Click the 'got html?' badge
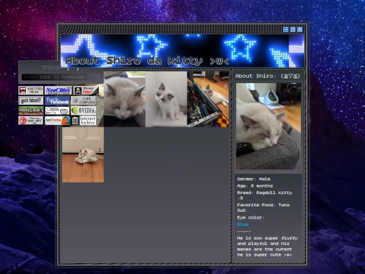The height and width of the screenshot is (274, 365). (31, 101)
